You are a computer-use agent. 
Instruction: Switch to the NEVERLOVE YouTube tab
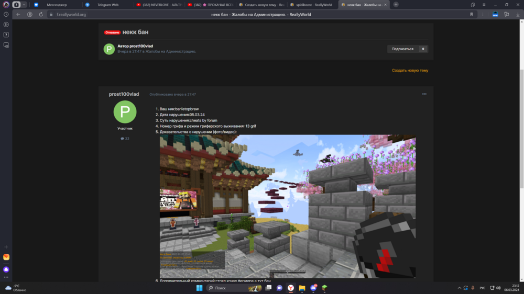[159, 5]
